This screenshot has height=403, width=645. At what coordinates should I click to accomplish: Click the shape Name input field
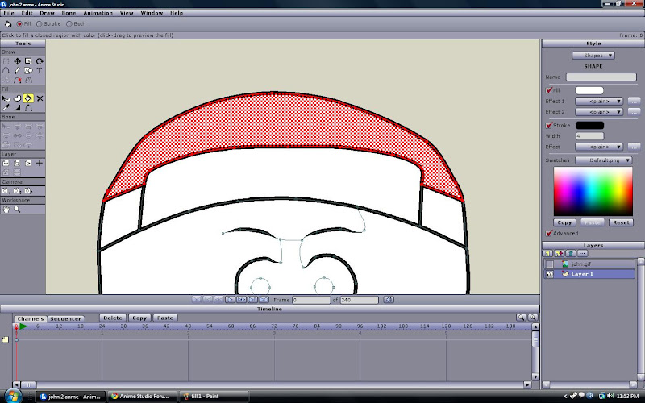tap(601, 77)
